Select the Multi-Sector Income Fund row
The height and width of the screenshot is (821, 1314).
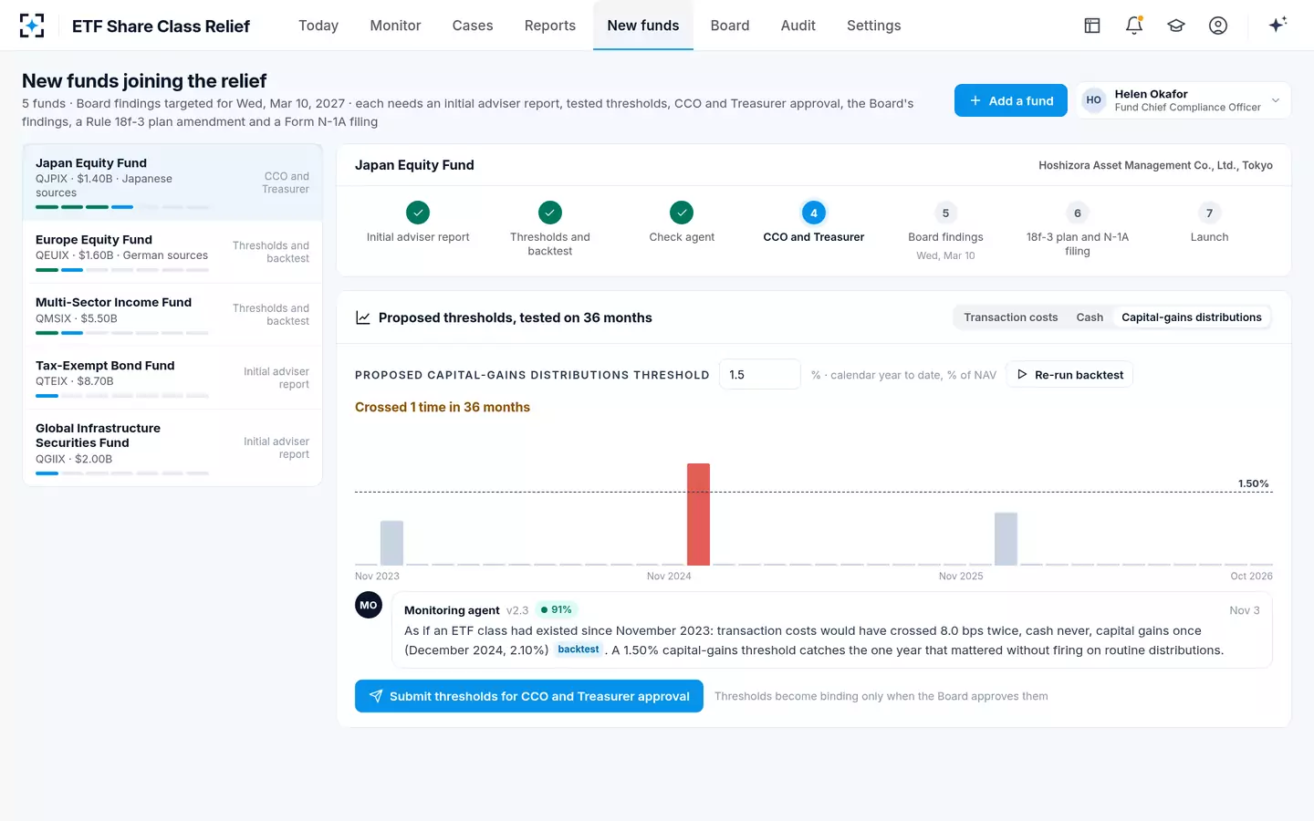click(172, 315)
